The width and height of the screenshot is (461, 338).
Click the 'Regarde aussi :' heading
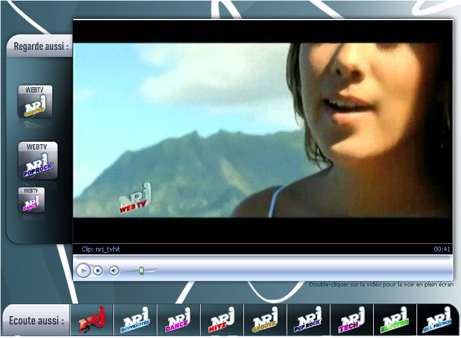pos(41,46)
